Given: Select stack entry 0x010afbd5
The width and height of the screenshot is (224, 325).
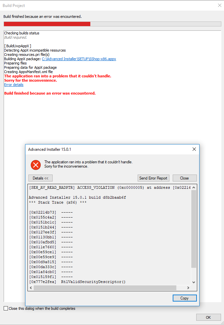Looking at the screenshot, I should (x=51, y=242).
